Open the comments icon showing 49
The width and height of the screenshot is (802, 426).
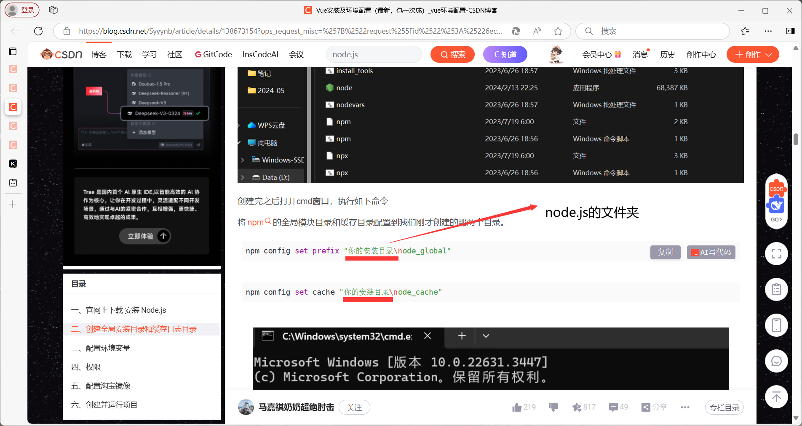[618, 407]
